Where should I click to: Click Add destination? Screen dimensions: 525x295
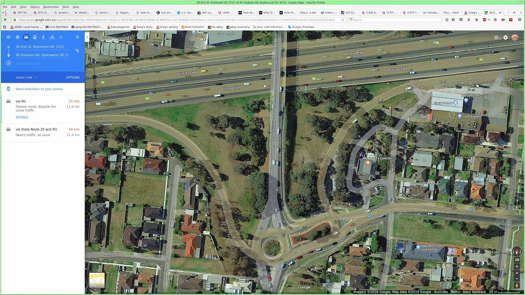pos(28,64)
